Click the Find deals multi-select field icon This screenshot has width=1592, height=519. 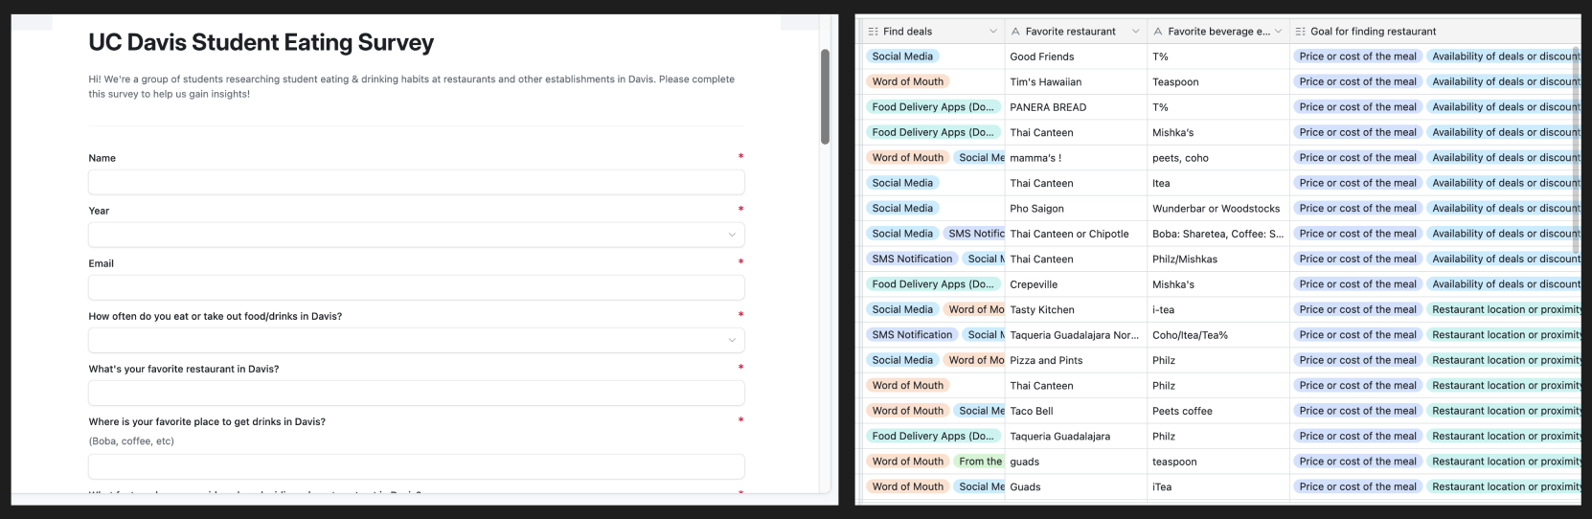(x=873, y=32)
